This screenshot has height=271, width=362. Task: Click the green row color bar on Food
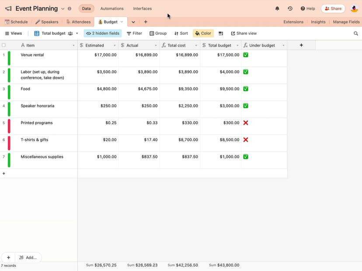click(8, 92)
